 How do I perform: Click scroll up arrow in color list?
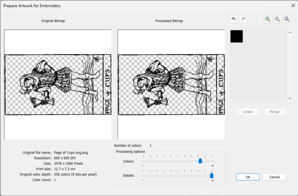click(290, 32)
